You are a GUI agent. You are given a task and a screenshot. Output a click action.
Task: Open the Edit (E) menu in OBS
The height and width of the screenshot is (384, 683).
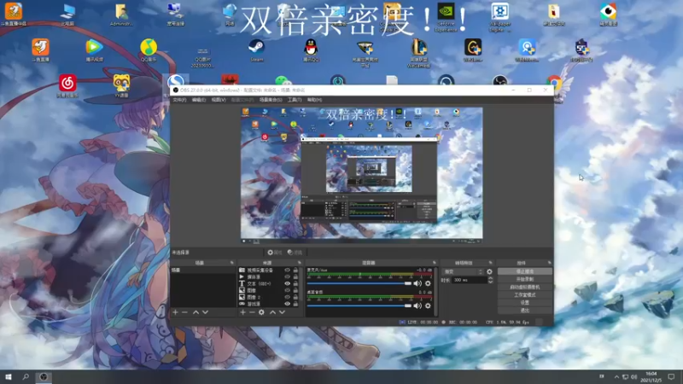(x=199, y=100)
